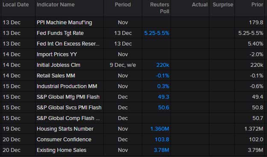Click the 0.3% Reuters Poll value
267x157 pixels.
click(163, 86)
